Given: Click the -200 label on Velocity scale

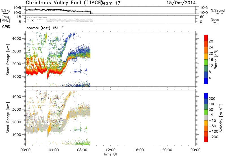Looking at the screenshot, I should click(214, 137).
